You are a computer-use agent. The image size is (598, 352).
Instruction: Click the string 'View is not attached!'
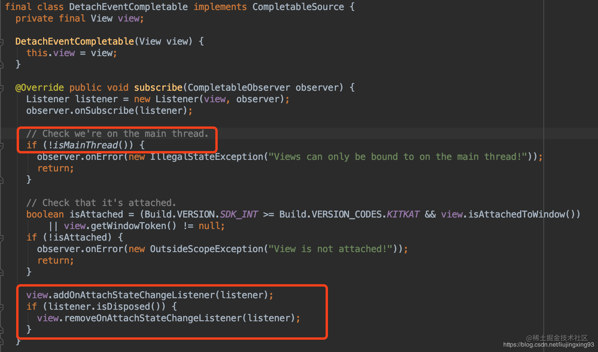(x=331, y=249)
